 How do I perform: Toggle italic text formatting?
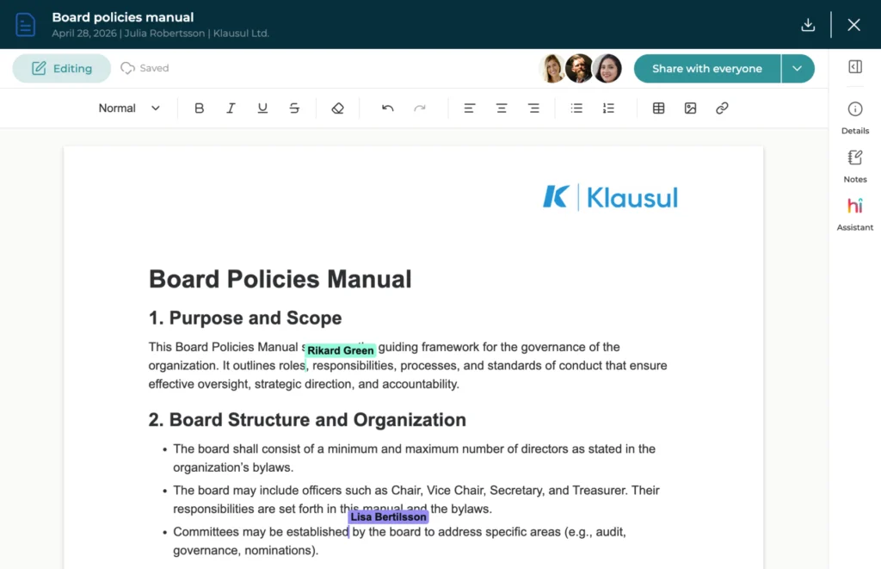tap(231, 108)
